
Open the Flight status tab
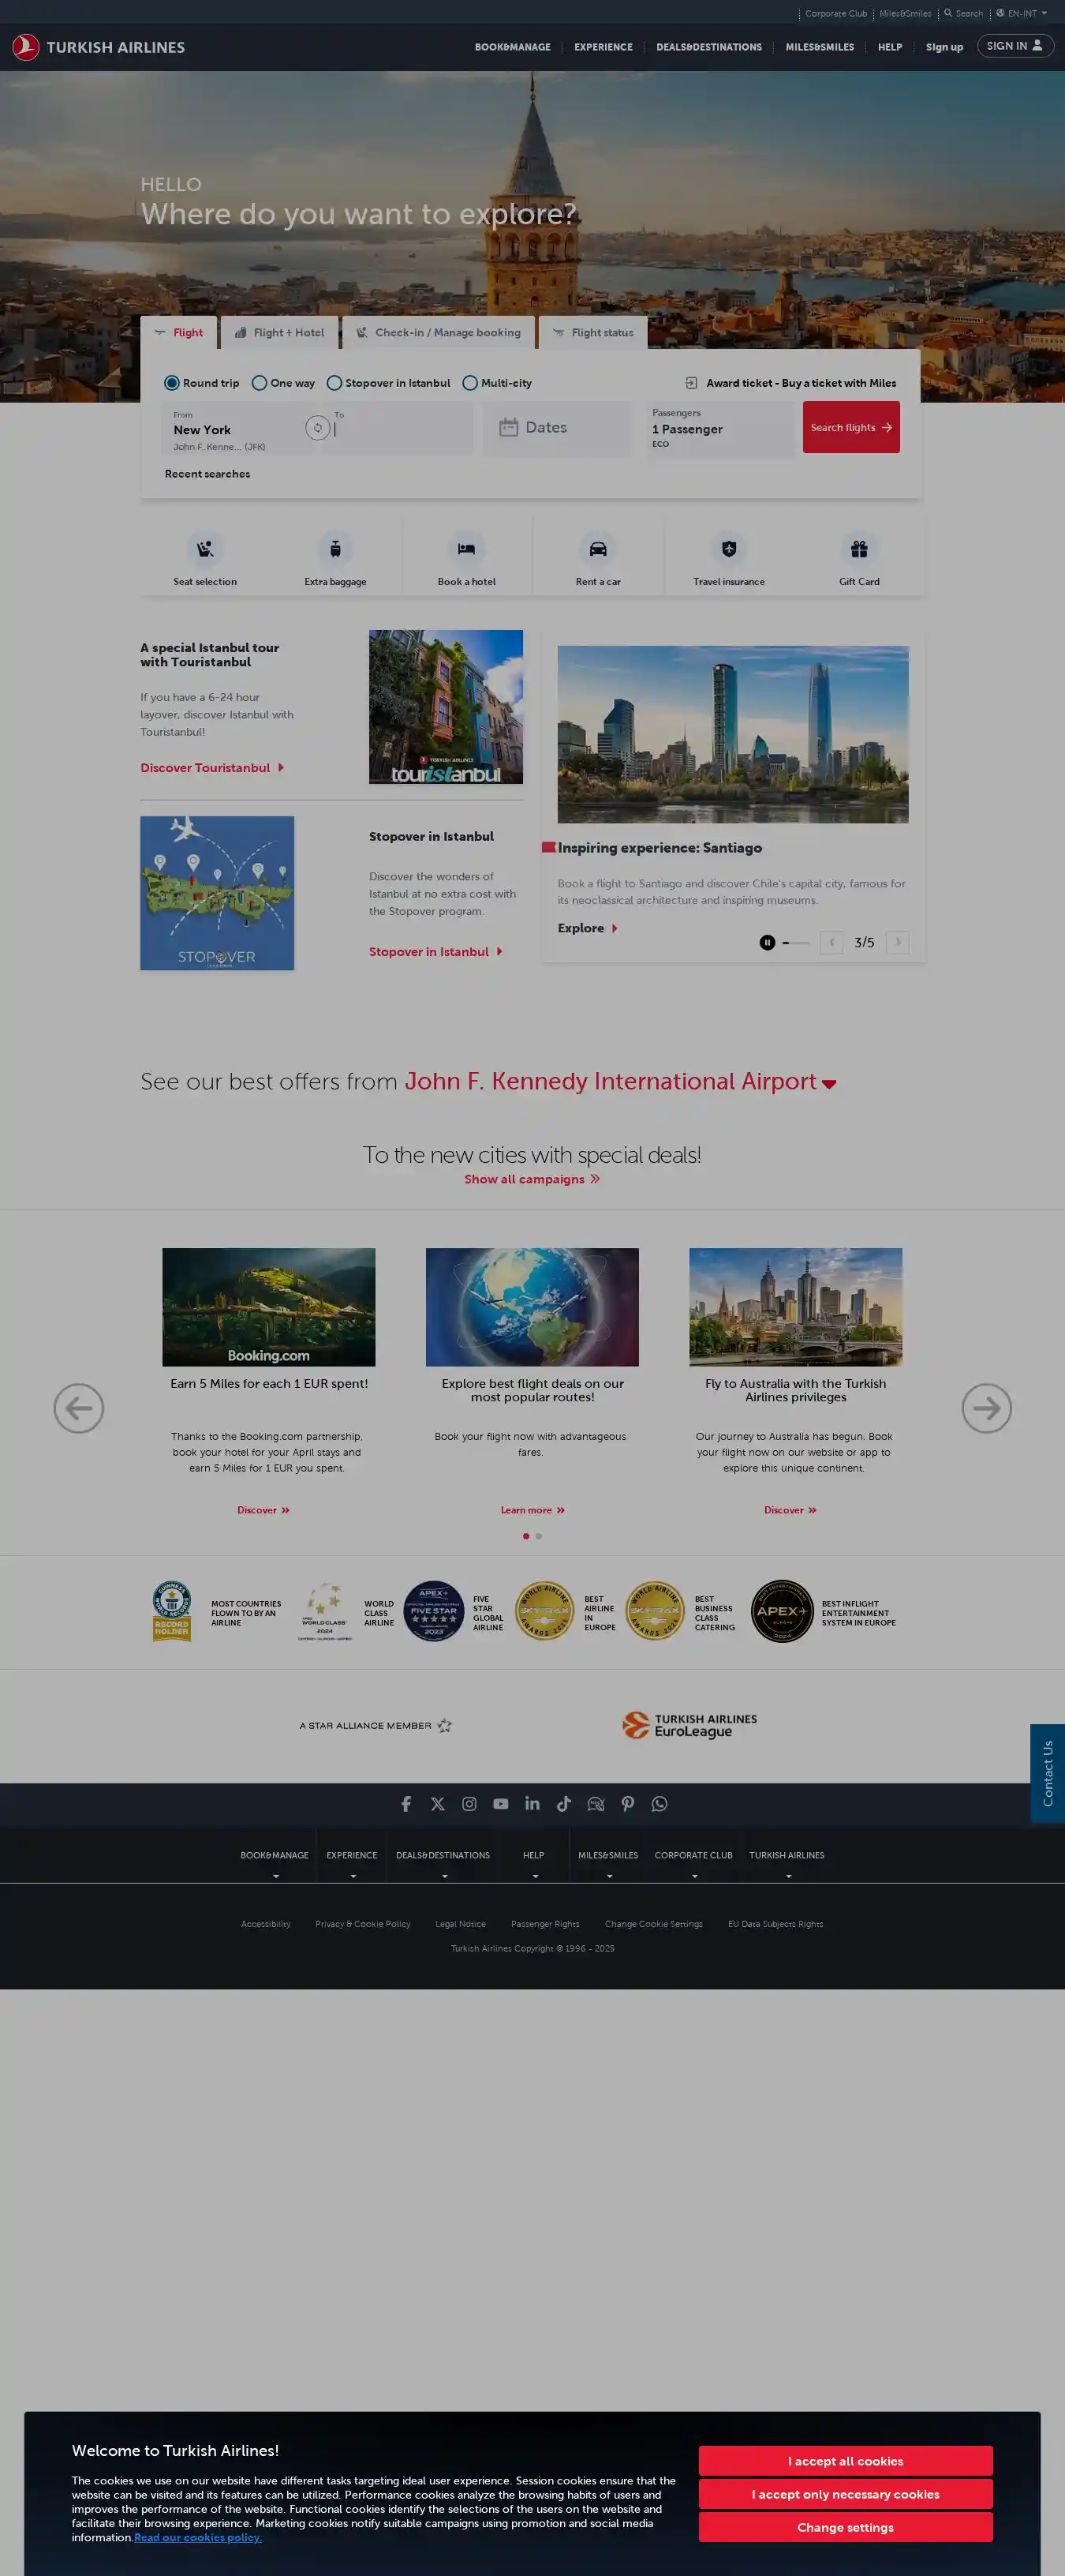(x=593, y=333)
